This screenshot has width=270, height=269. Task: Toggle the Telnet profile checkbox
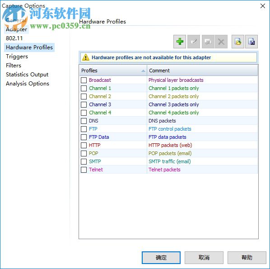pos(84,170)
